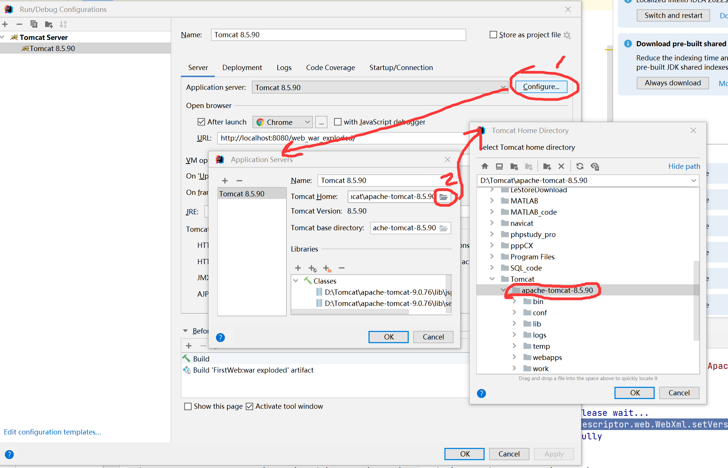The width and height of the screenshot is (728, 468).
Task: Remove application server with minus icon above server list
Action: tap(239, 181)
